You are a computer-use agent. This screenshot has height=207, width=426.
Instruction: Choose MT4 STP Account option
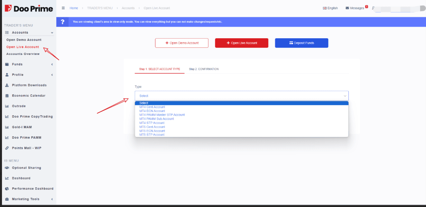pyautogui.click(x=242, y=123)
